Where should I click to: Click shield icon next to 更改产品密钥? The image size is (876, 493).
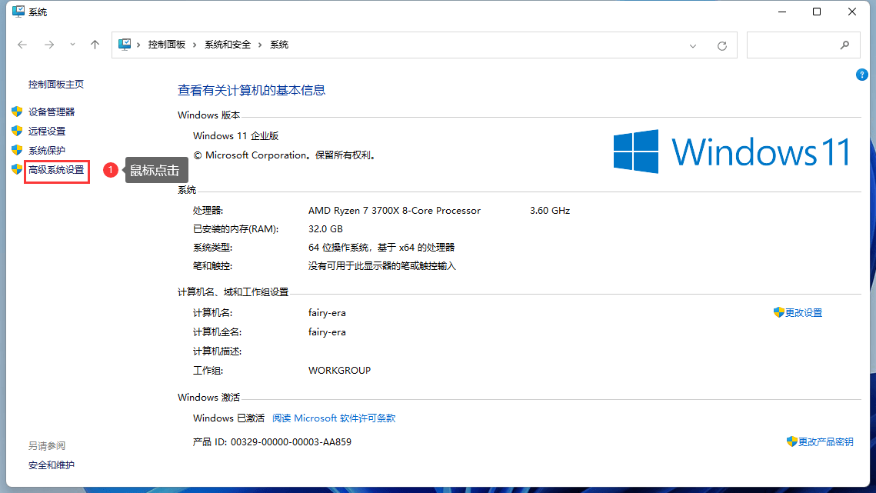(791, 441)
